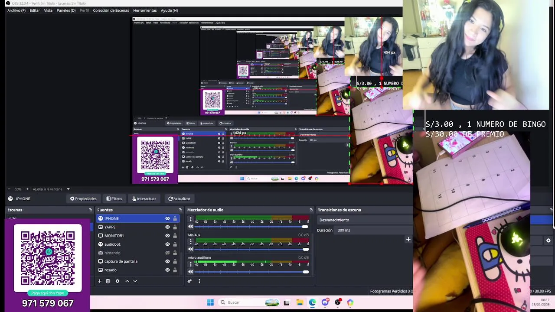Click the Duración 300 ms field
The height and width of the screenshot is (312, 555).
[x=373, y=230]
